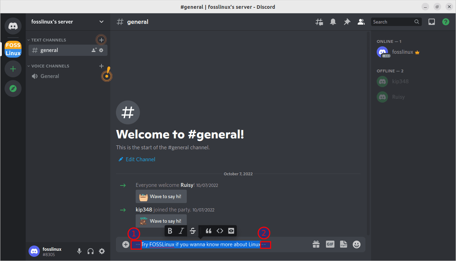Open notification settings bell
This screenshot has height=261, width=456.
[x=333, y=22]
